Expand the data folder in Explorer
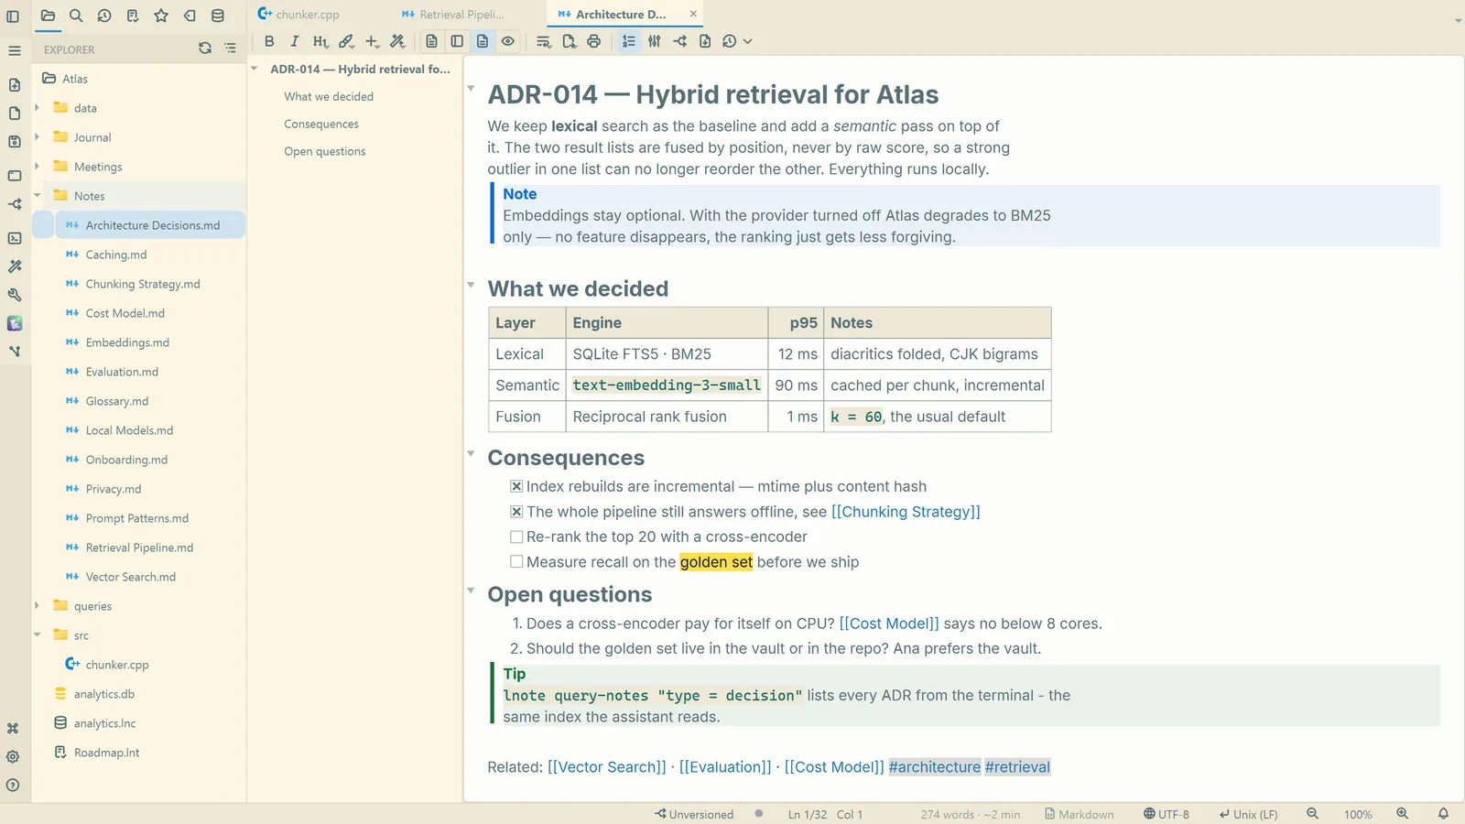This screenshot has height=824, width=1465. click(37, 108)
